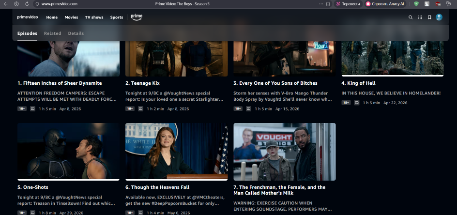Open the Watchlist bookmark icon in Prime header
The width and height of the screenshot is (457, 215).
(x=429, y=17)
